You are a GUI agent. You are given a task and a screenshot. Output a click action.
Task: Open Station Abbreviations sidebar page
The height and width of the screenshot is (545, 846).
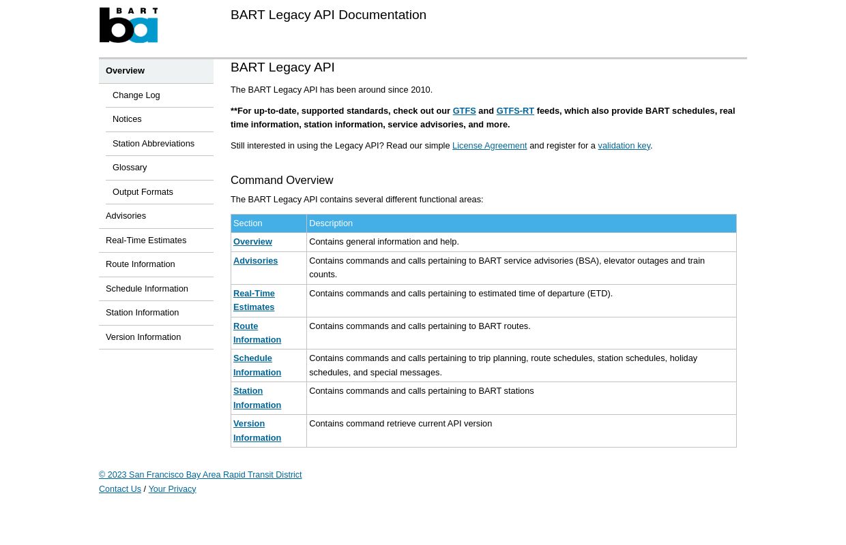(x=160, y=144)
